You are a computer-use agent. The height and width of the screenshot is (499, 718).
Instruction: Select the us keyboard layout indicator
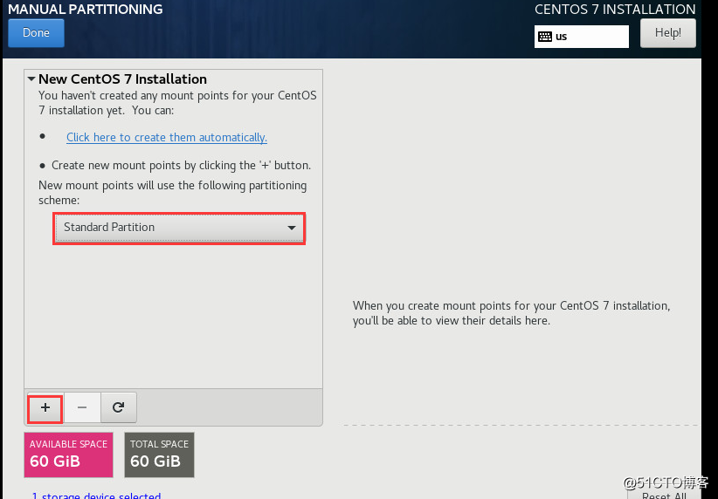581,37
